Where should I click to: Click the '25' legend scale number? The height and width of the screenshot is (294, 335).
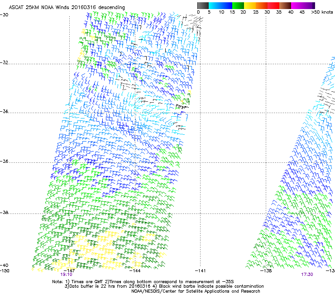click(256, 12)
